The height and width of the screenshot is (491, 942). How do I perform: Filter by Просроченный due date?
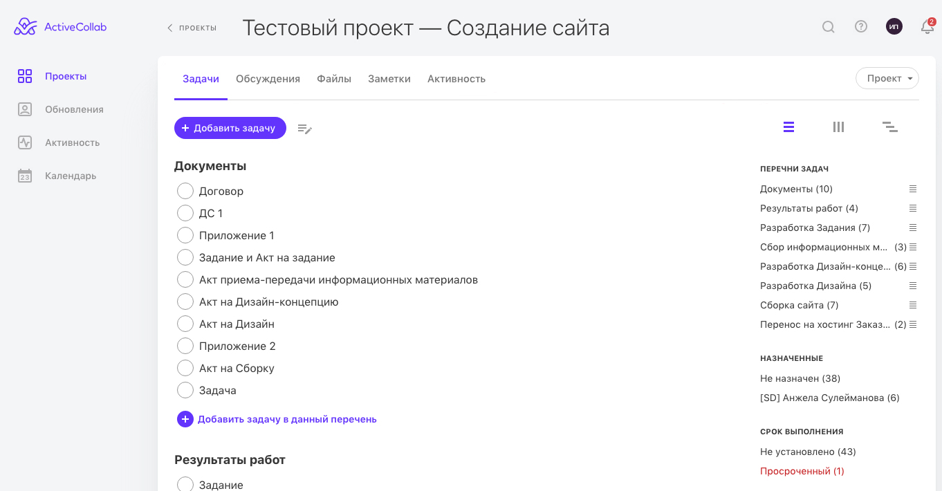click(802, 471)
